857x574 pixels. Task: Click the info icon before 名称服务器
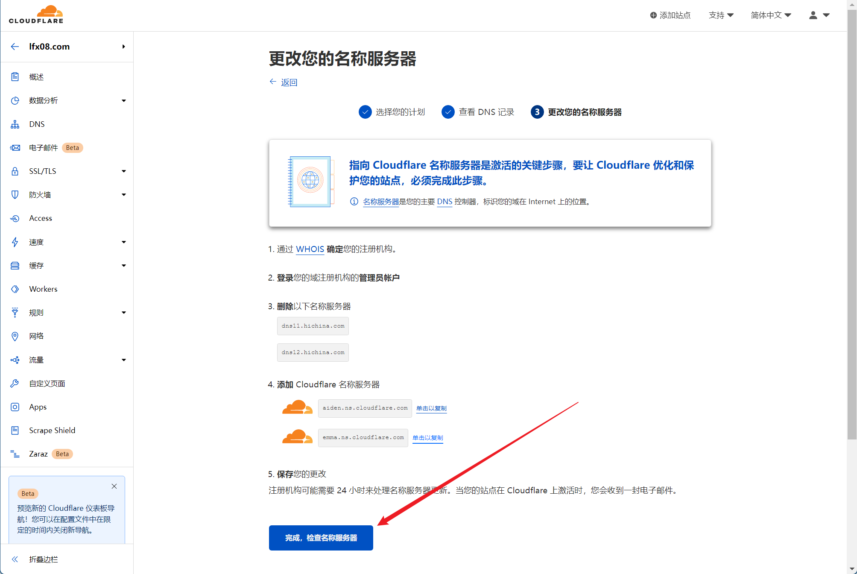[354, 202]
